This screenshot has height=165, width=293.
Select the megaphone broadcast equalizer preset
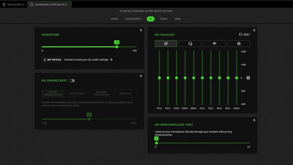[x=214, y=44]
